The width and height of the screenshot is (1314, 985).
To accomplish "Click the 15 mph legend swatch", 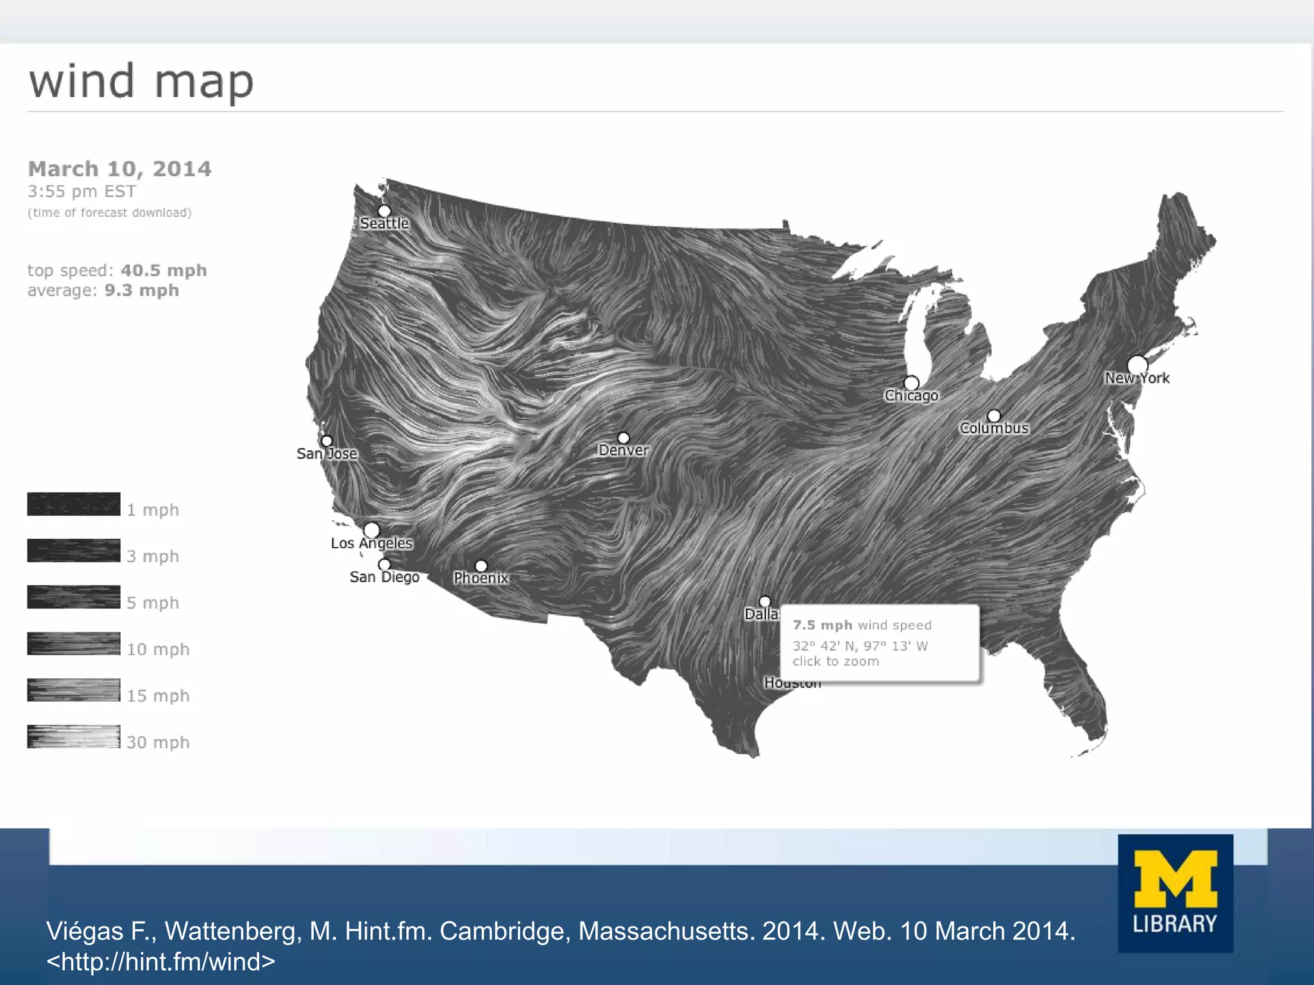I will tap(74, 690).
